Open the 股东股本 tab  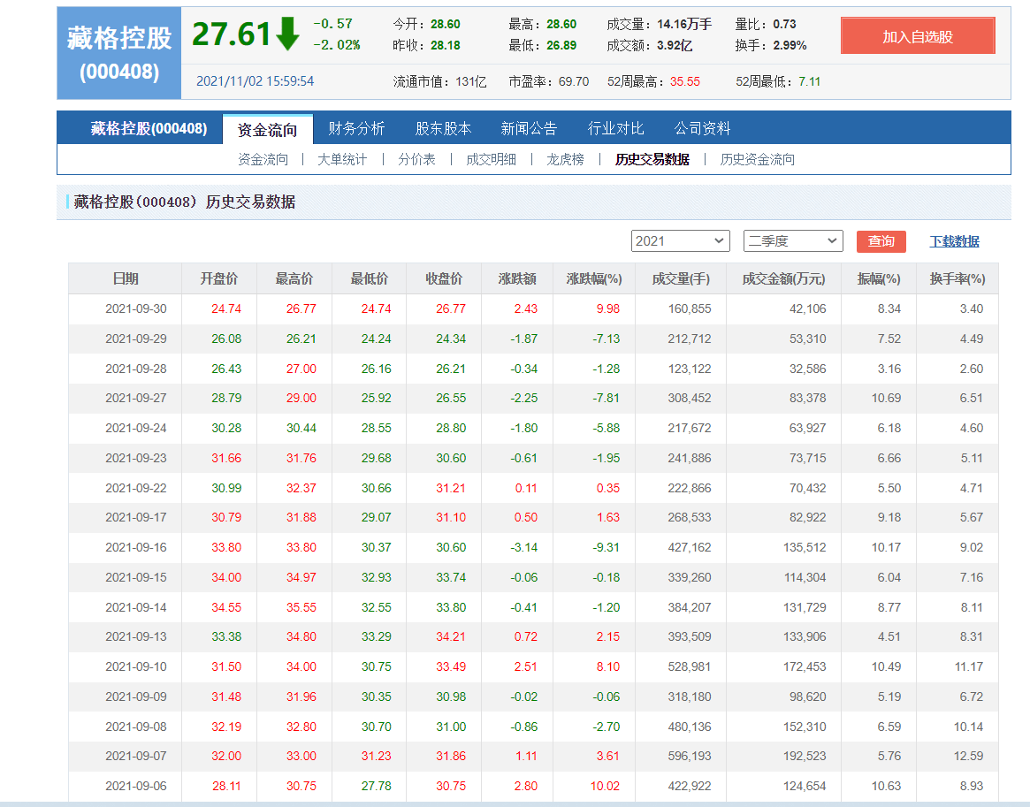443,128
